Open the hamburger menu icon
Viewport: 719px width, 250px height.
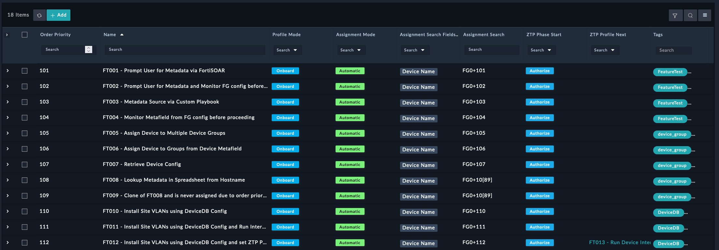pos(705,15)
